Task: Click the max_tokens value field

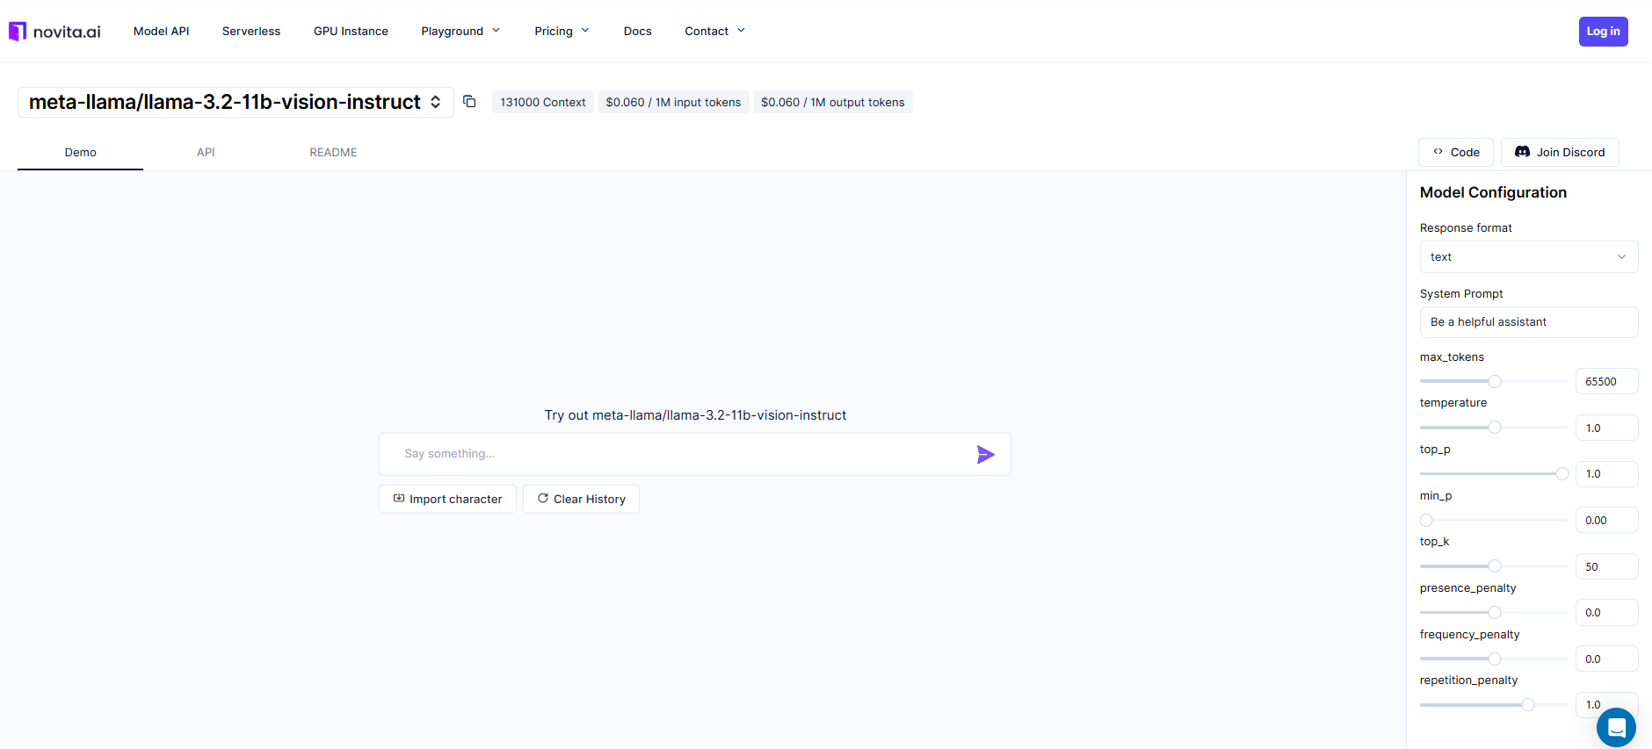Action: pyautogui.click(x=1606, y=382)
